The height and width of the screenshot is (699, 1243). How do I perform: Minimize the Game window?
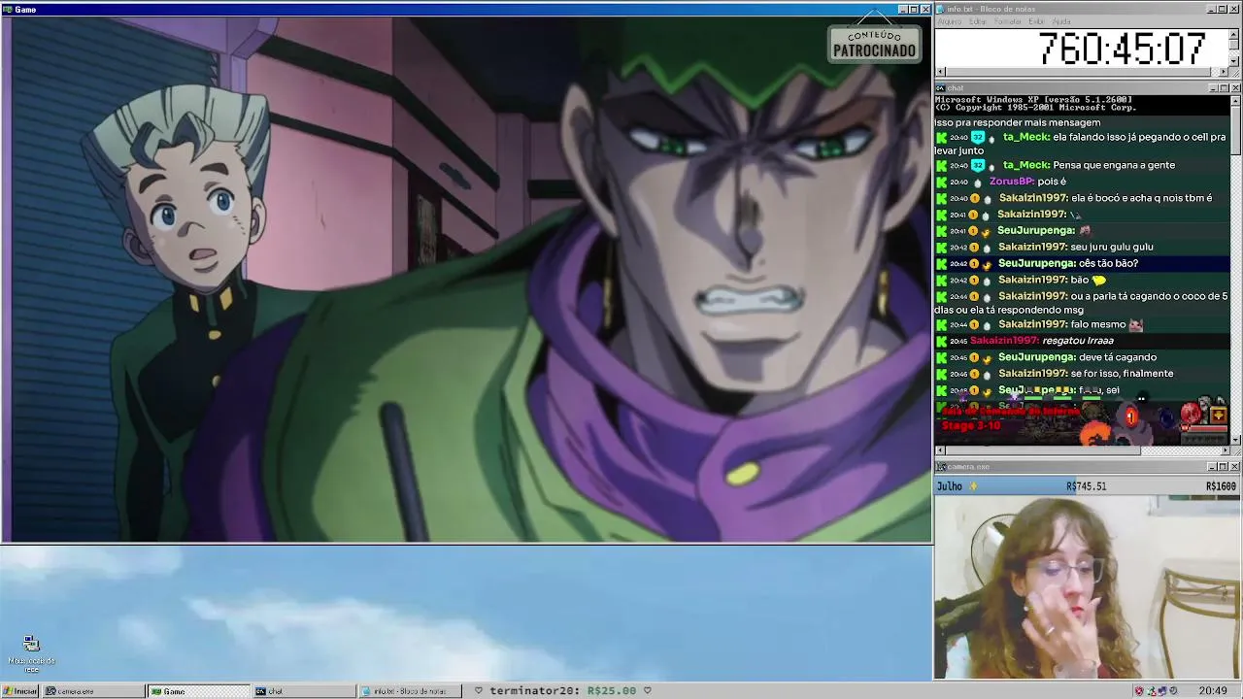click(903, 9)
